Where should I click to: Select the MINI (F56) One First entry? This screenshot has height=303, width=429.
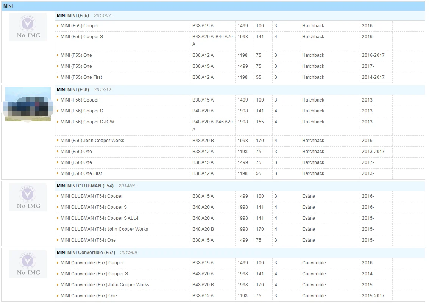(x=81, y=173)
